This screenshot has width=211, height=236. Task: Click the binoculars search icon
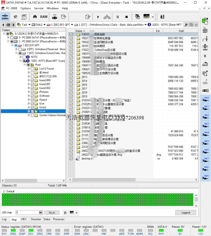pos(34,17)
